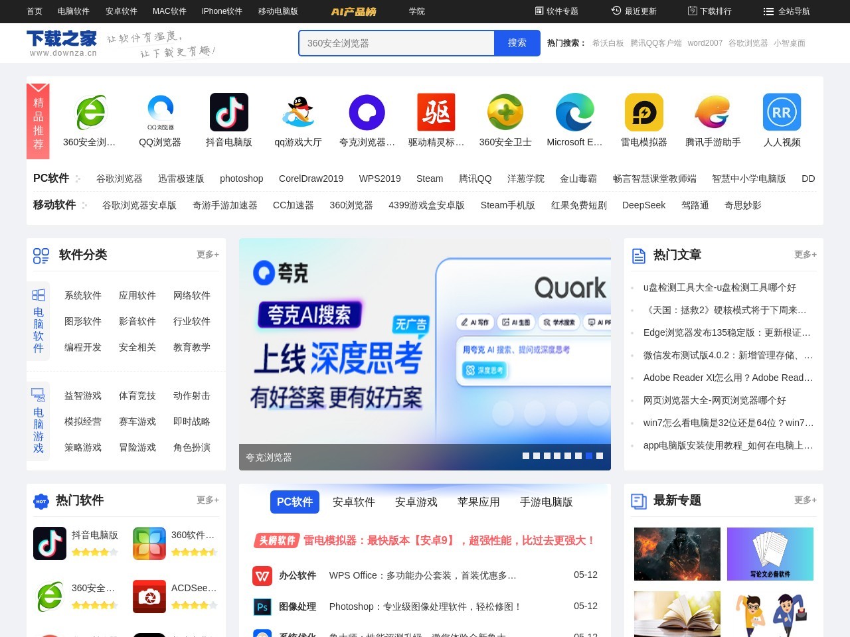Open the 腾讯手游助手 icon

713,112
